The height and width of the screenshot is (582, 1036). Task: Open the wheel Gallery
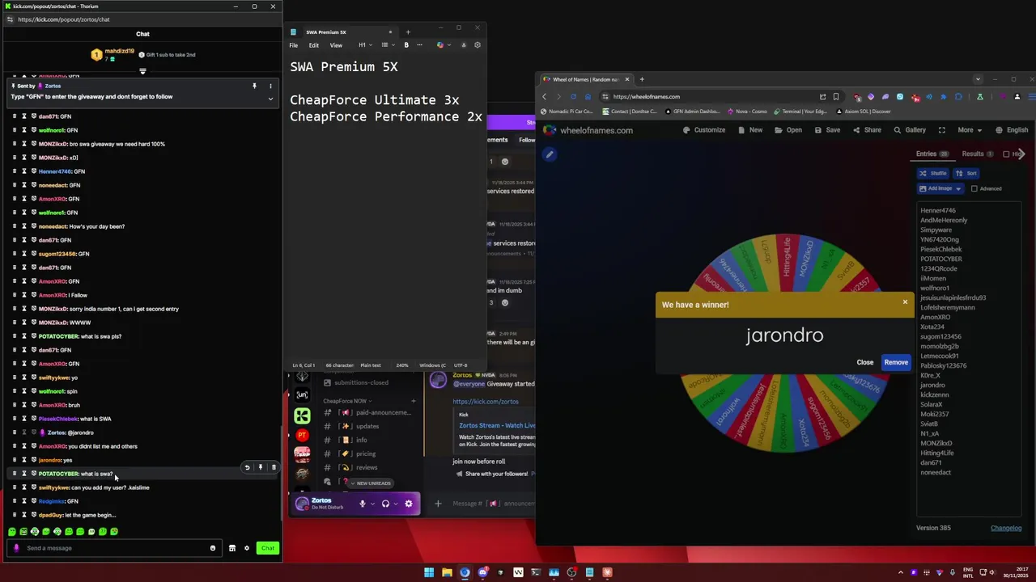pos(910,130)
